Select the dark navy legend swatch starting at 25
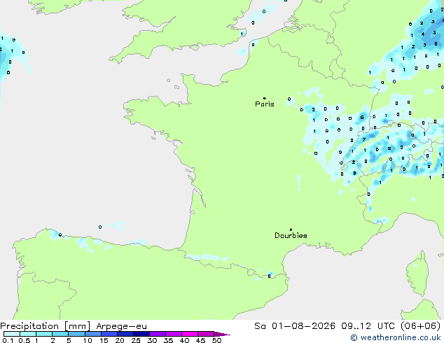This screenshot has width=444, height=343. pyautogui.click(x=141, y=334)
